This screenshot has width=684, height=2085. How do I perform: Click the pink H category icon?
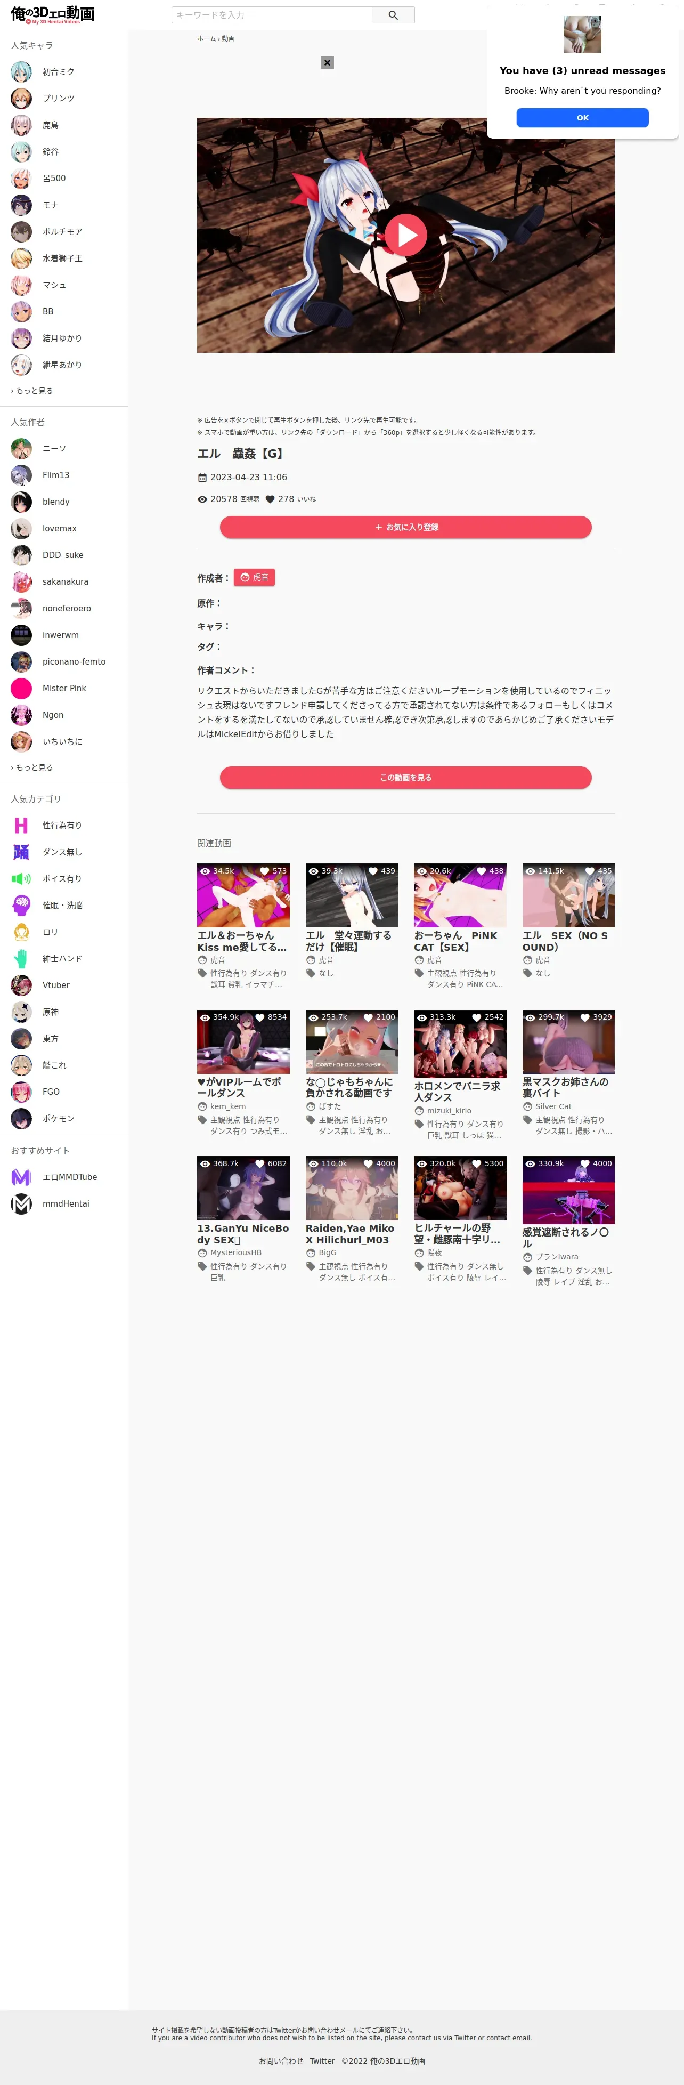21,826
